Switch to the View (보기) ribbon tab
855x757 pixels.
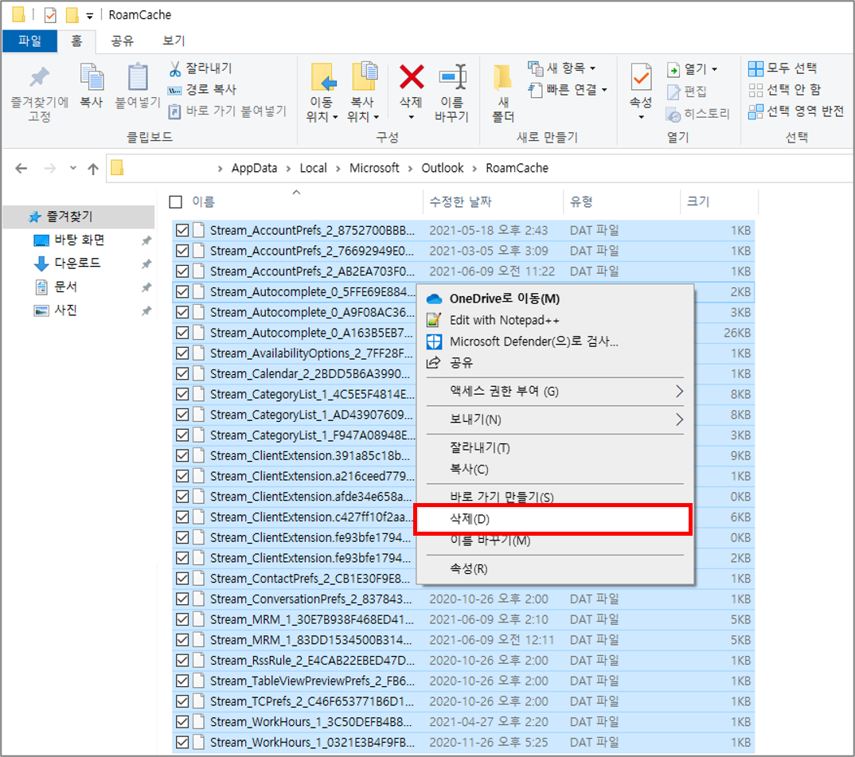point(174,41)
